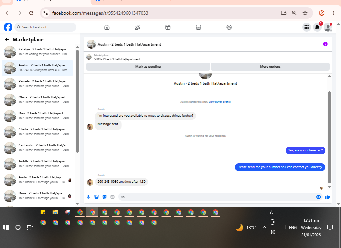
Task: Record a voice clip with microphone icon
Action: [x=88, y=197]
